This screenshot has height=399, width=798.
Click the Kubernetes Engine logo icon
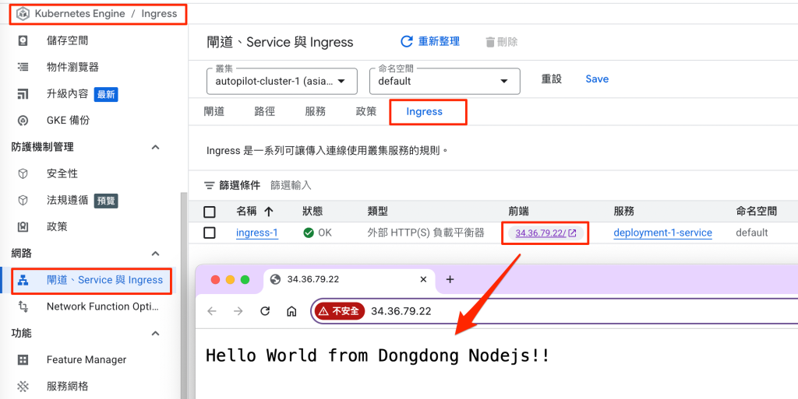pyautogui.click(x=23, y=14)
